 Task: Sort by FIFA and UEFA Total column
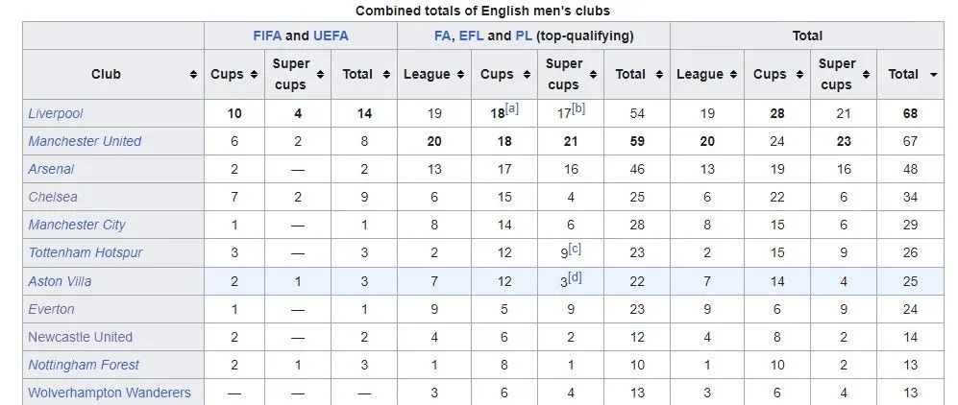386,75
